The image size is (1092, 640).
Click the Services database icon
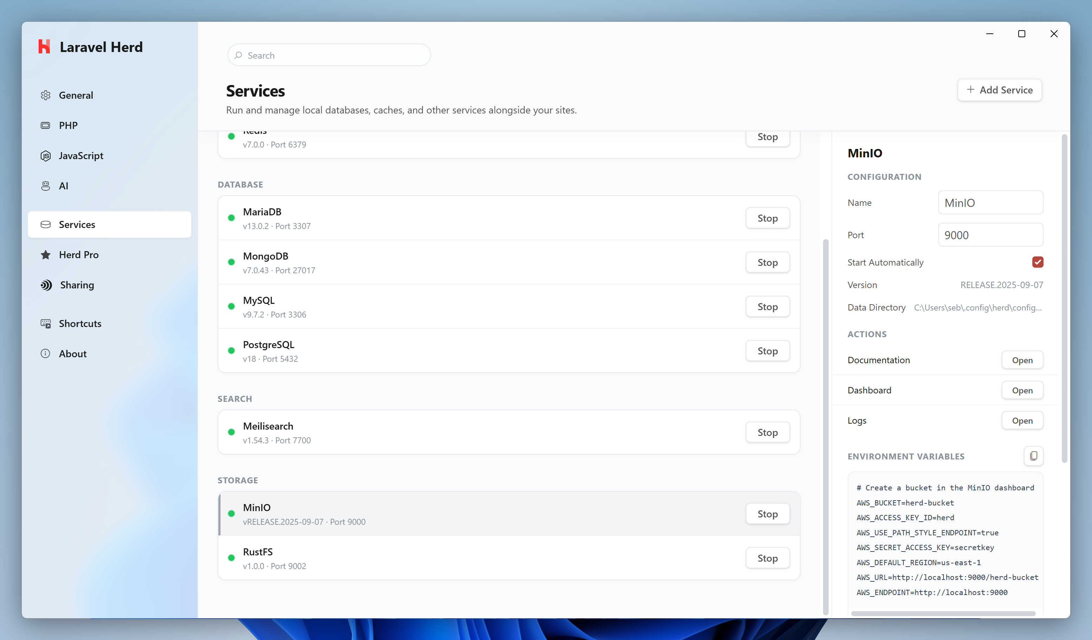46,224
